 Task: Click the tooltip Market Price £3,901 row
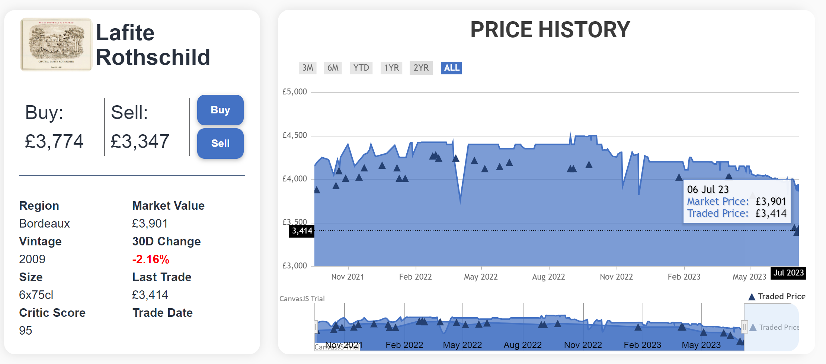(x=737, y=201)
